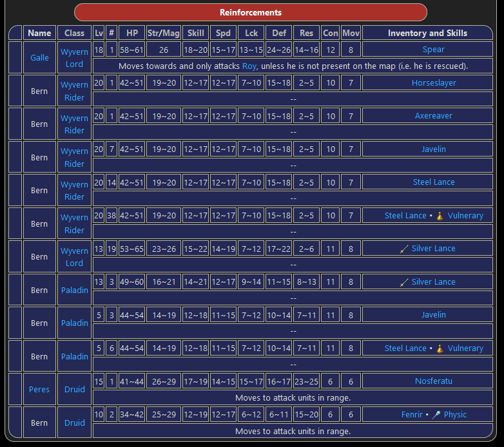
Task: Open the Vulnerary link in the #6 Paladin row
Action: (465, 348)
